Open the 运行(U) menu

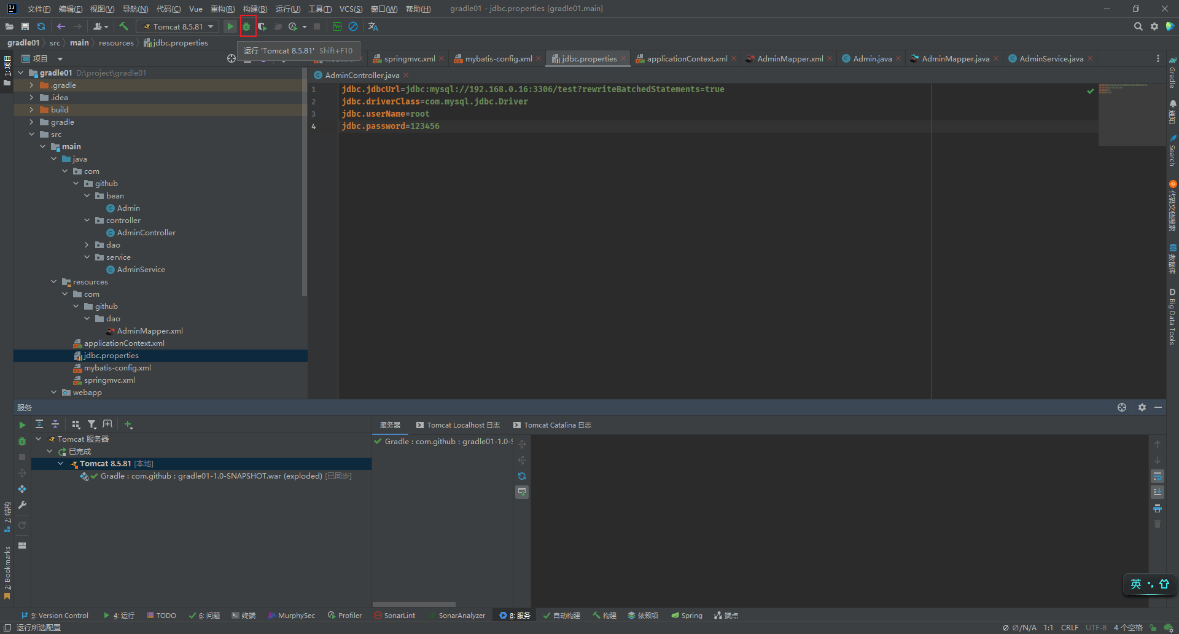pyautogui.click(x=288, y=9)
